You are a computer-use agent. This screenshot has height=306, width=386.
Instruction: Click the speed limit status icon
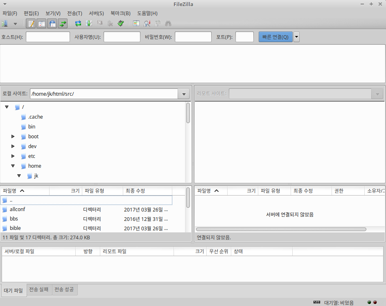click(317, 302)
